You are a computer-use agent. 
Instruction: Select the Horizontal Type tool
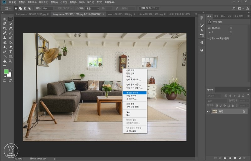coord(10,51)
